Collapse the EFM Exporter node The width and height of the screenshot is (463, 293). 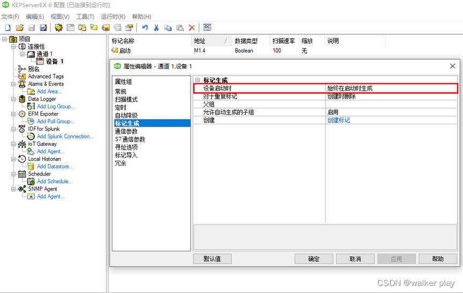pyautogui.click(x=13, y=114)
